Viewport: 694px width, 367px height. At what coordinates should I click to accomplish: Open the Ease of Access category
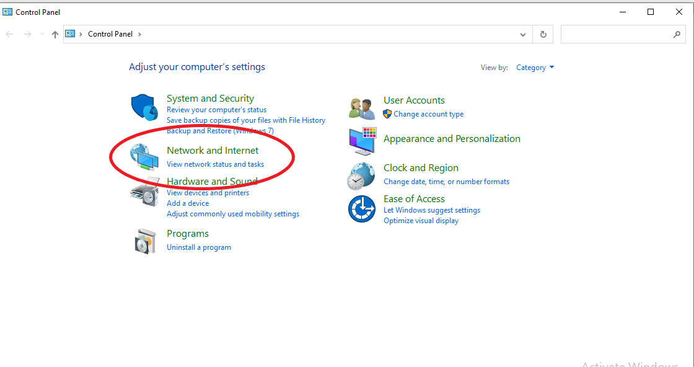click(414, 199)
